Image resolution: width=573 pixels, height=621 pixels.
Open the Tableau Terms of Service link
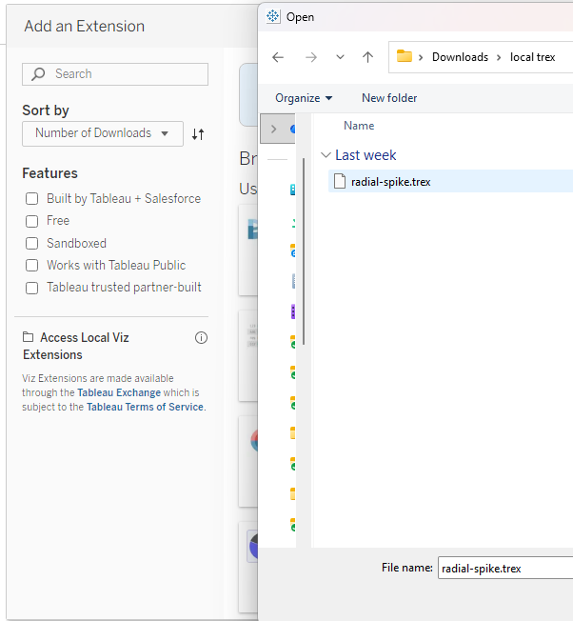click(x=145, y=407)
